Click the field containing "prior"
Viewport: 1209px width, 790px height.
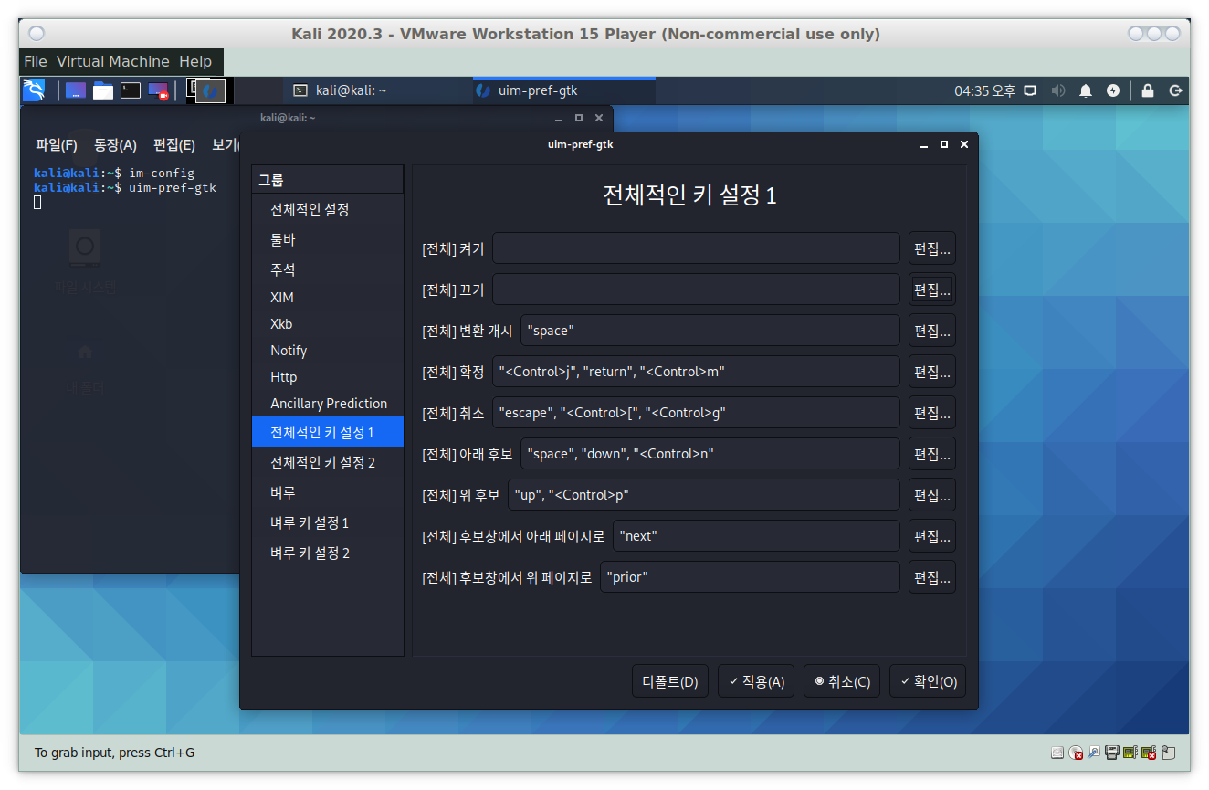click(x=750, y=577)
